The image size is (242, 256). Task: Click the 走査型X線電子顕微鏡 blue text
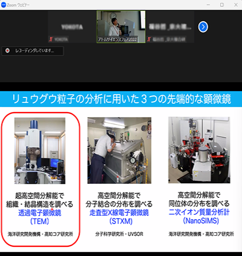click(119, 213)
